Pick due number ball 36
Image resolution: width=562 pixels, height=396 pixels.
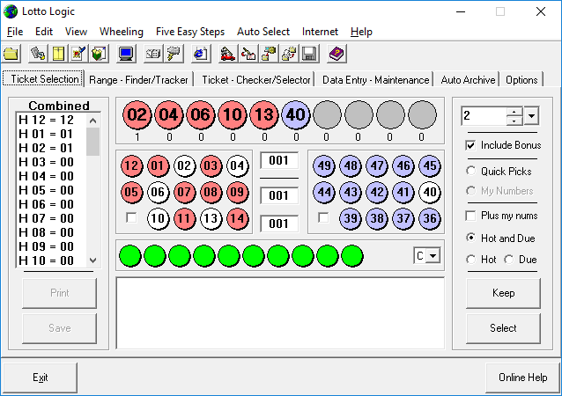(x=430, y=218)
